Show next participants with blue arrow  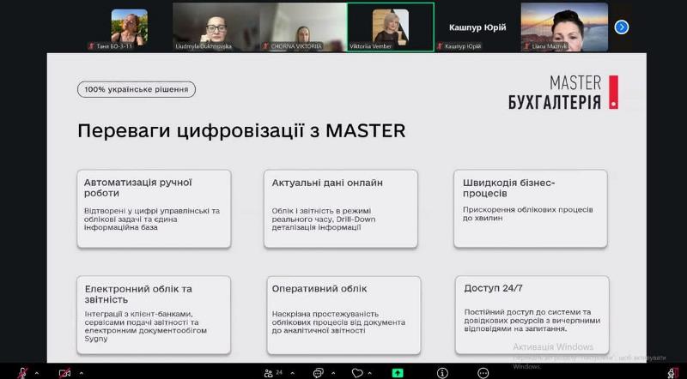pos(621,27)
